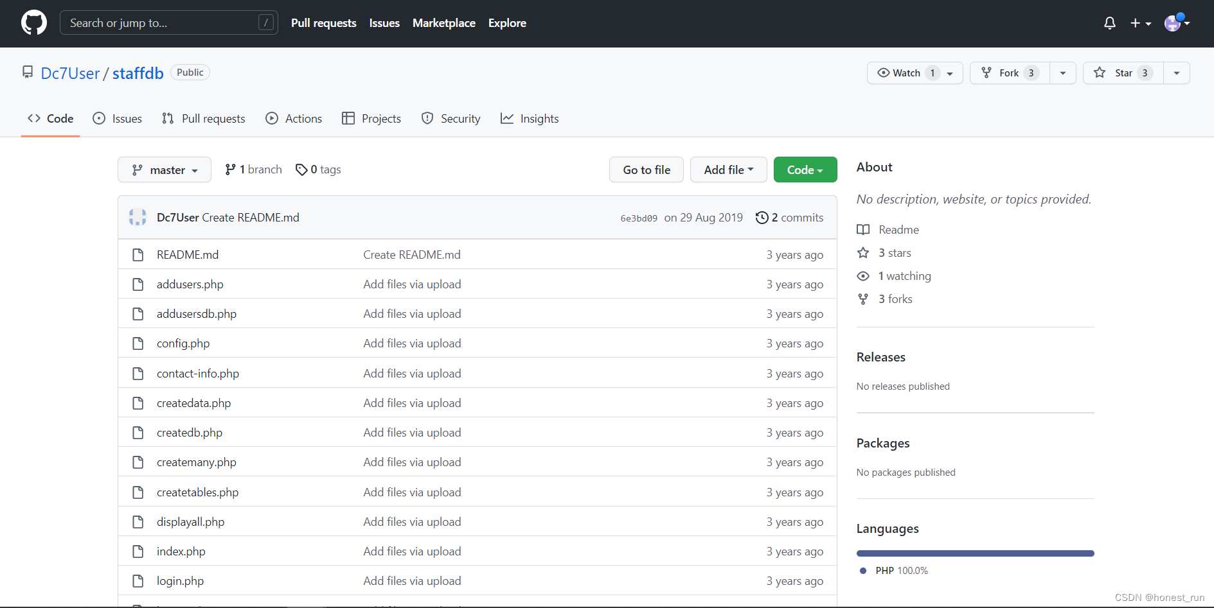
Task: Open Explore in the top navigation
Action: [507, 23]
